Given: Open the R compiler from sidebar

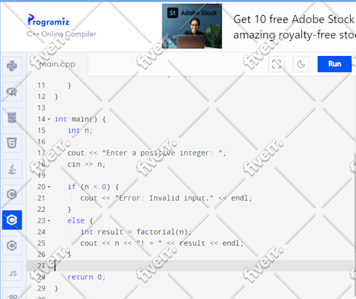Looking at the screenshot, I should point(12,92).
